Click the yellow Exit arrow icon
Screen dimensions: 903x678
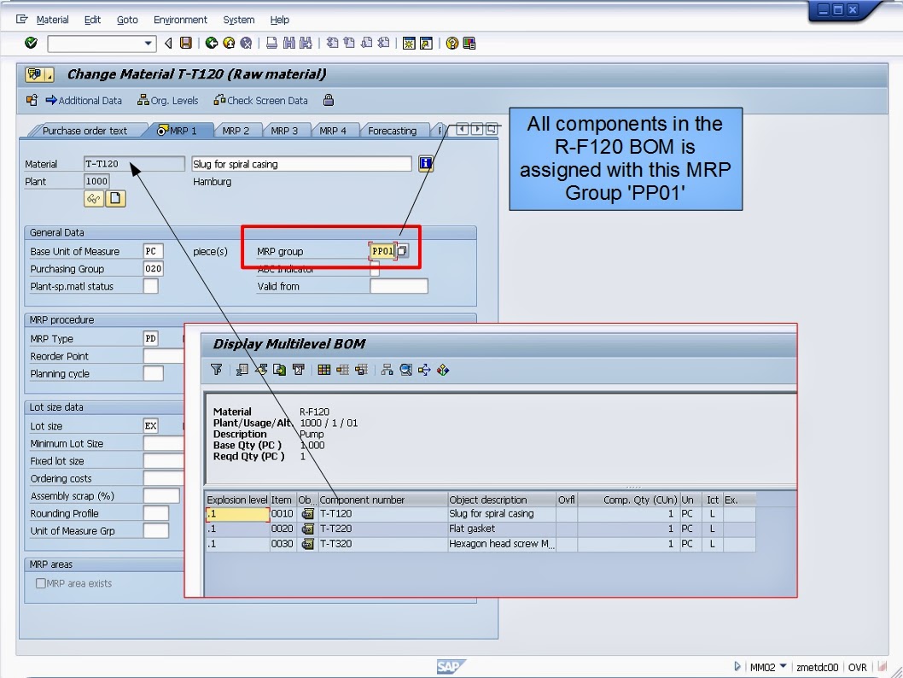(x=229, y=44)
